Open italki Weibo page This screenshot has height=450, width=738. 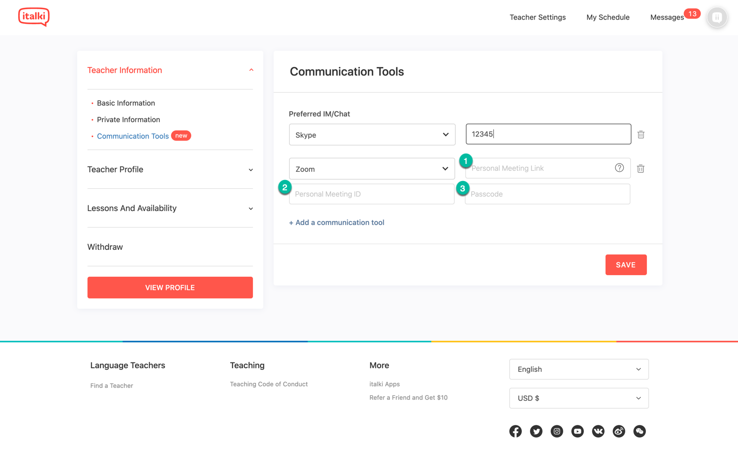click(619, 431)
